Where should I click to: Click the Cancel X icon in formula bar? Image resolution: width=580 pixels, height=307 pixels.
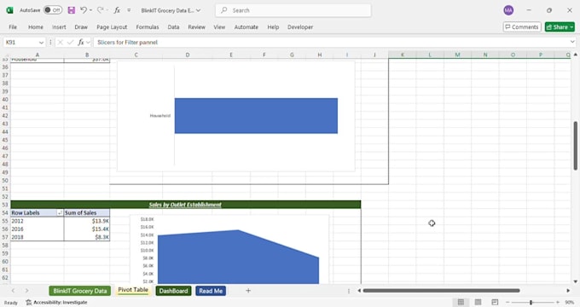click(x=60, y=43)
